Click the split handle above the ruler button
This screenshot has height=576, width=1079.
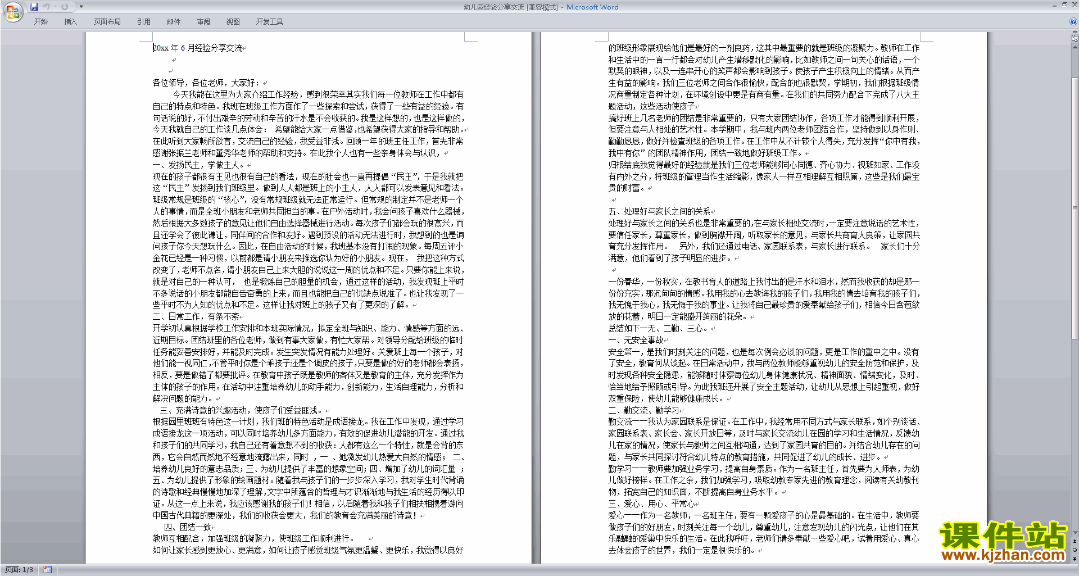(1075, 33)
